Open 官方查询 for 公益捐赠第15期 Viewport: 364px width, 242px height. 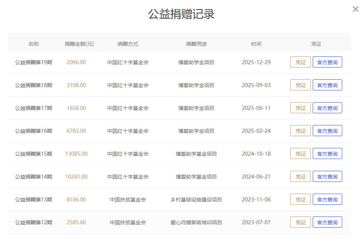[327, 154]
